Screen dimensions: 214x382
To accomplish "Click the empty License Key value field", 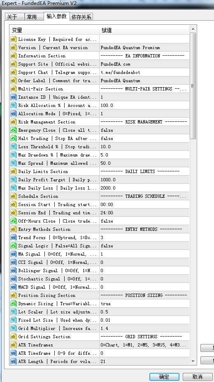I will [x=144, y=39].
